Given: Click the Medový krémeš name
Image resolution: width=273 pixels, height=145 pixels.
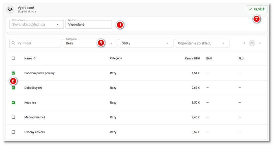Looking at the screenshot, I should click(x=35, y=117).
